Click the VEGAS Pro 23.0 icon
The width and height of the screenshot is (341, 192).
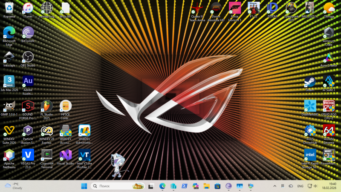pyautogui.click(x=28, y=155)
